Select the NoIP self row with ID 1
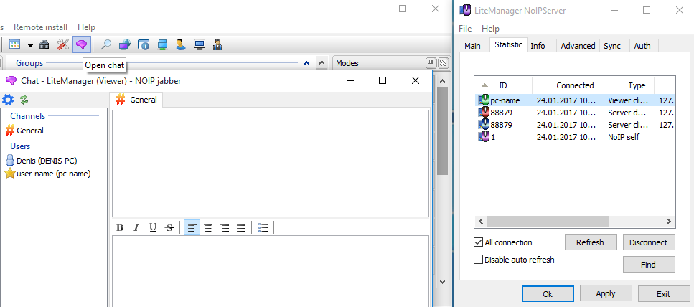 pyautogui.click(x=576, y=137)
